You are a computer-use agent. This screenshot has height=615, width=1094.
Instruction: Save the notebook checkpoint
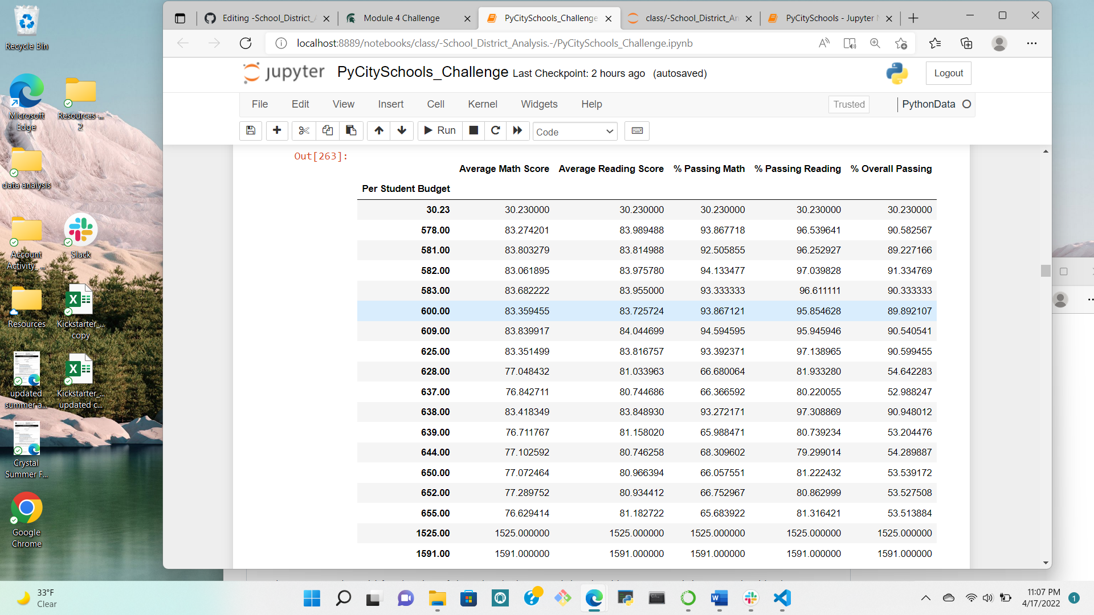pos(250,131)
